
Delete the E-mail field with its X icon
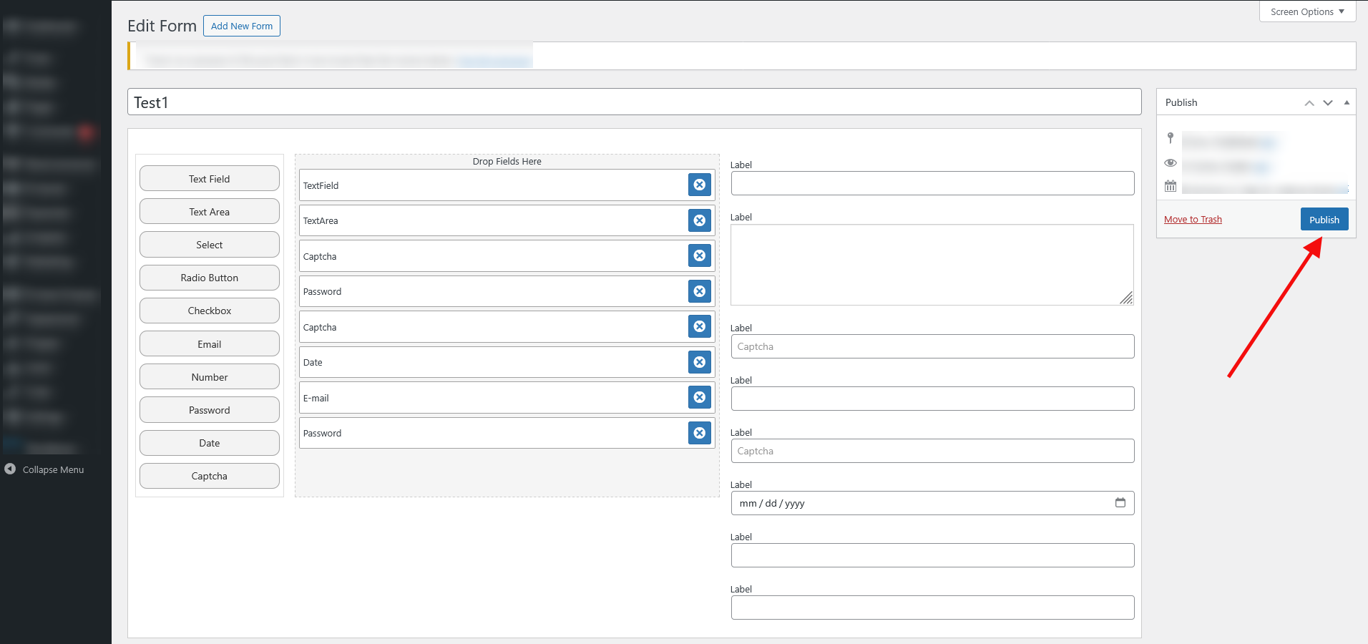point(699,397)
